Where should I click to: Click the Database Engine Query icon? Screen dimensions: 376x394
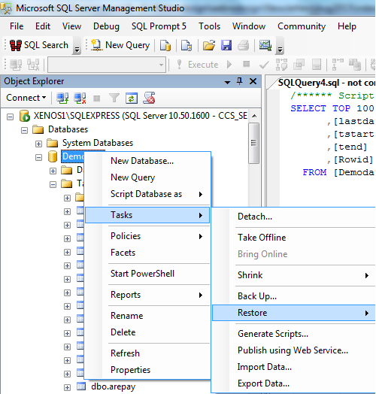pos(165,45)
